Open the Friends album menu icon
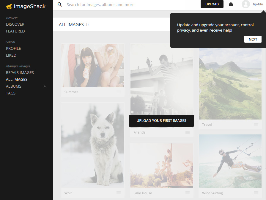This screenshot has width=266, height=200. click(x=188, y=132)
